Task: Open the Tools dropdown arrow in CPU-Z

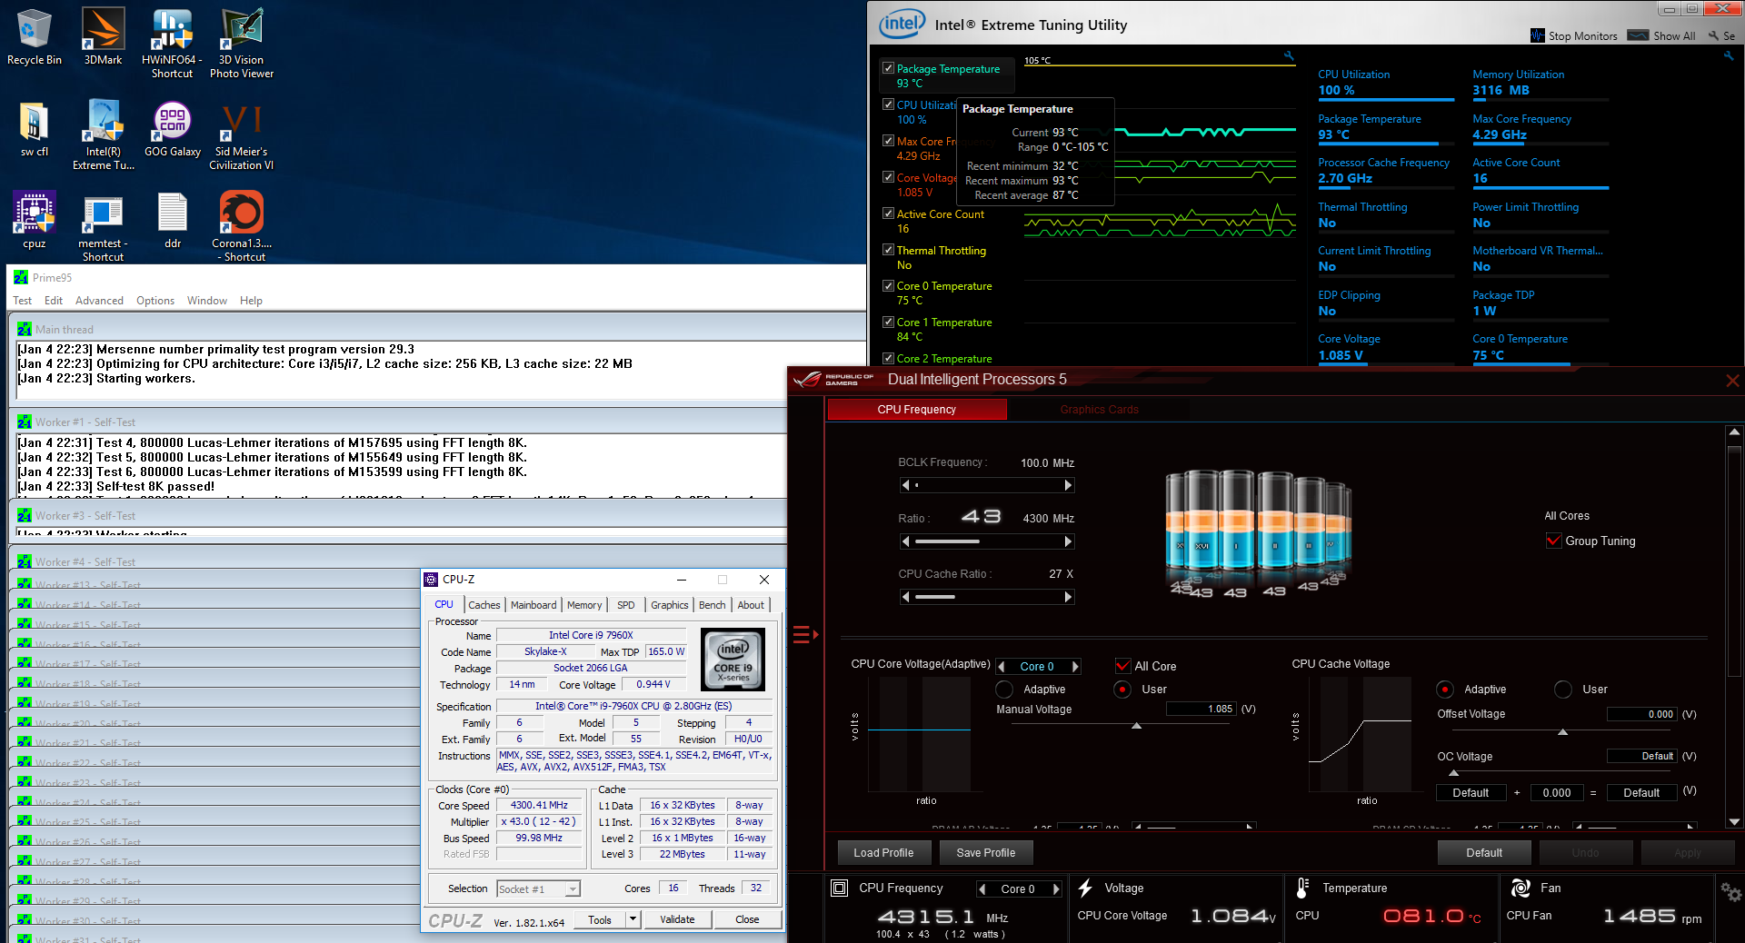Action: 633,919
